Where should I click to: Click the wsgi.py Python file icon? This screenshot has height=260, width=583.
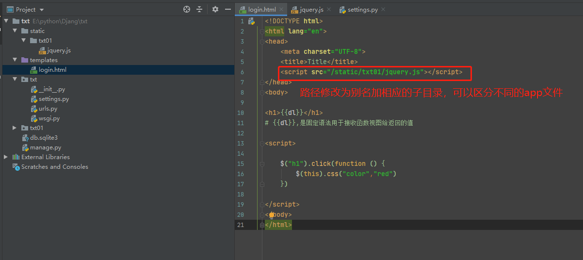click(33, 118)
